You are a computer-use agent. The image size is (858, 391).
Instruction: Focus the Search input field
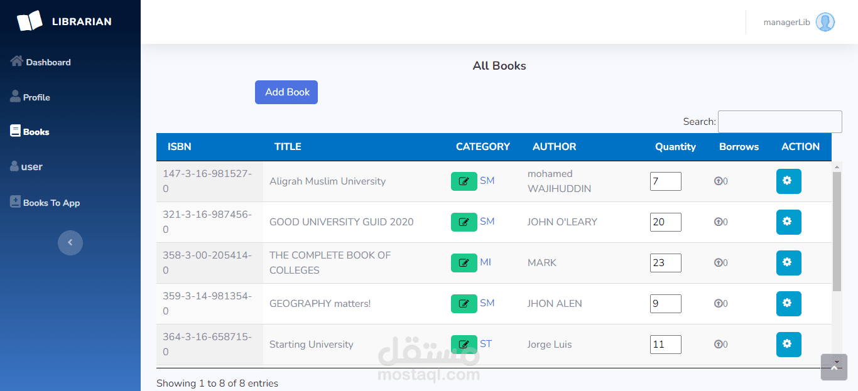point(779,122)
